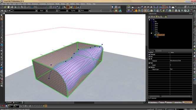Click the properties panel horizontal scrollbar

tap(170, 96)
